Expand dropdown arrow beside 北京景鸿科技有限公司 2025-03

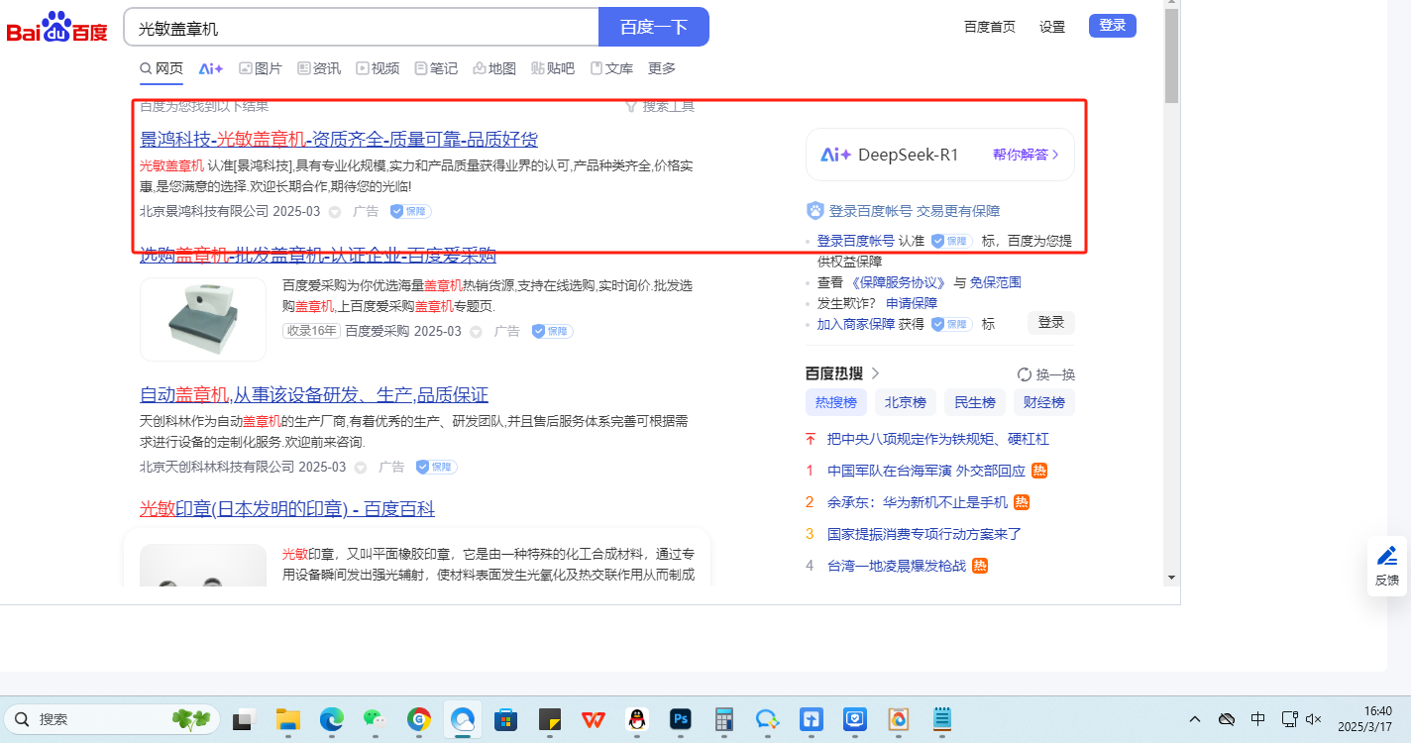click(x=335, y=212)
